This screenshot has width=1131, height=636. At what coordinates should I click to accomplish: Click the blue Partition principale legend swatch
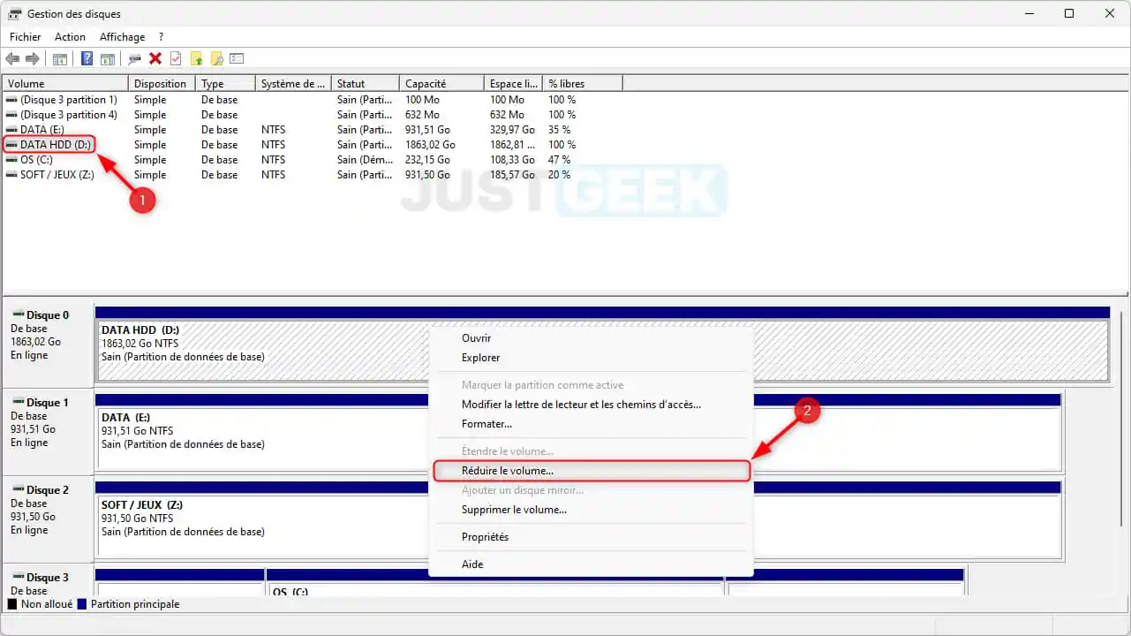(x=82, y=604)
